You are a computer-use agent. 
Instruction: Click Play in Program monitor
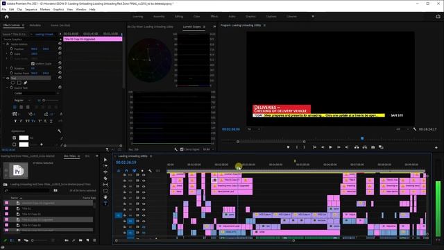click(330, 147)
